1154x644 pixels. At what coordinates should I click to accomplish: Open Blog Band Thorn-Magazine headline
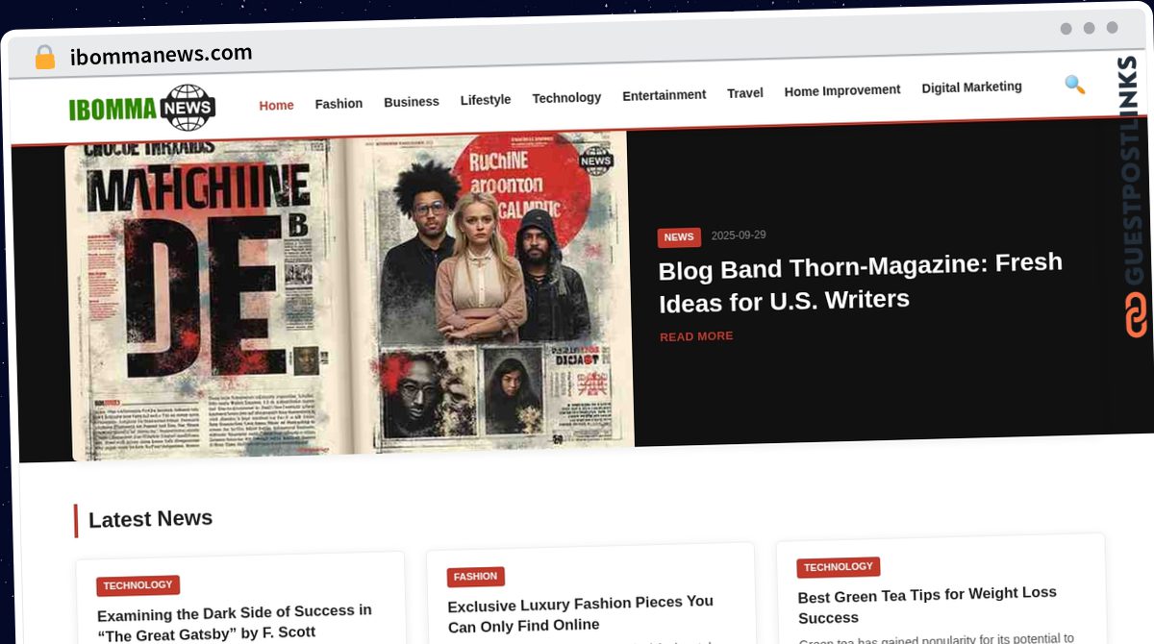(860, 282)
